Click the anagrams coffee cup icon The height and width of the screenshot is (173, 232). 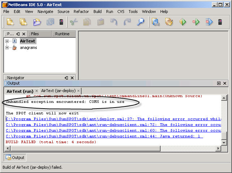[14, 47]
